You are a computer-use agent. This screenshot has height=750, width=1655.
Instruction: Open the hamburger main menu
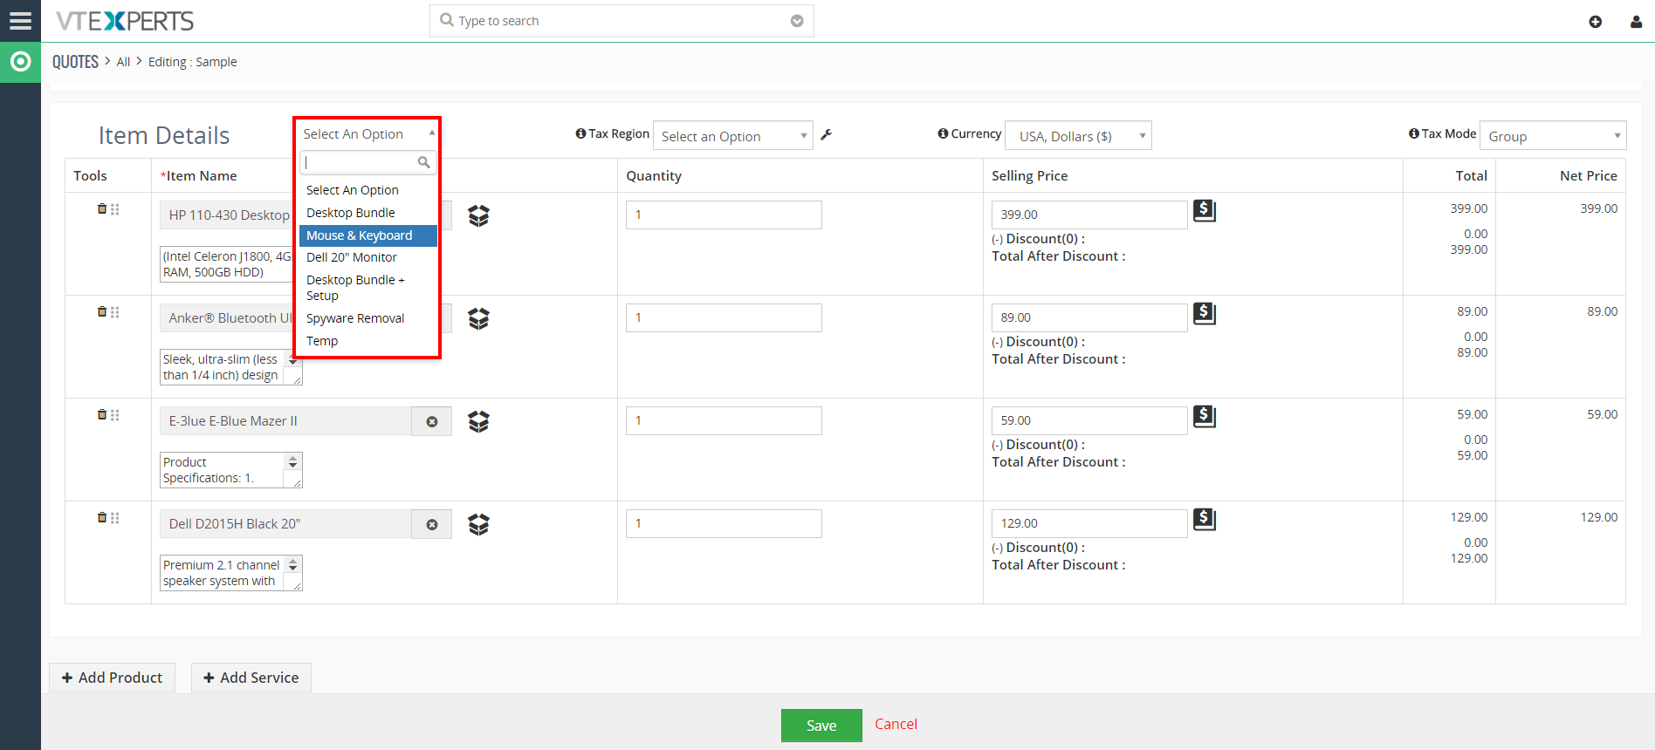click(x=20, y=21)
